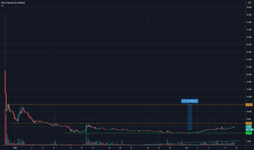Click the orange 6.815 price tag
Viewport: 254px width, 150px height.
[x=249, y=123]
